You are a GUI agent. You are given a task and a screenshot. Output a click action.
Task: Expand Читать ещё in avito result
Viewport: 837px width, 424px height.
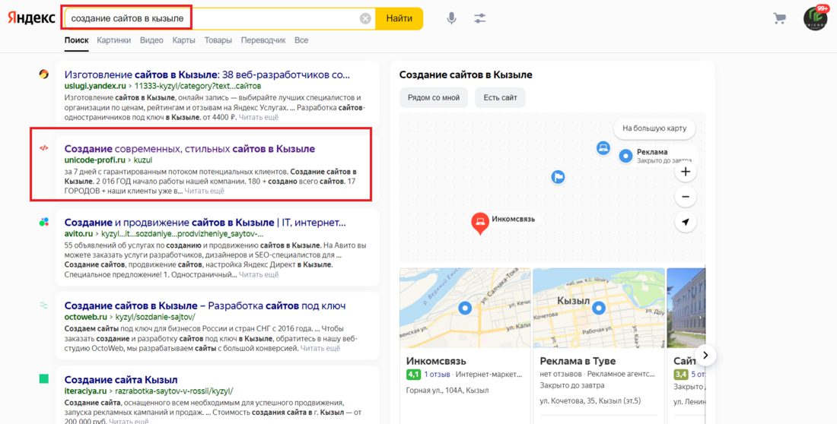tap(259, 274)
